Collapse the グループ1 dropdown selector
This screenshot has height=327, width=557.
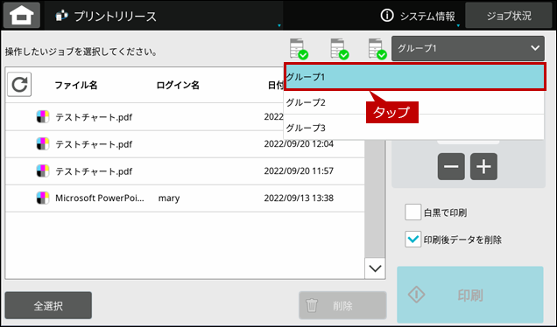point(468,48)
